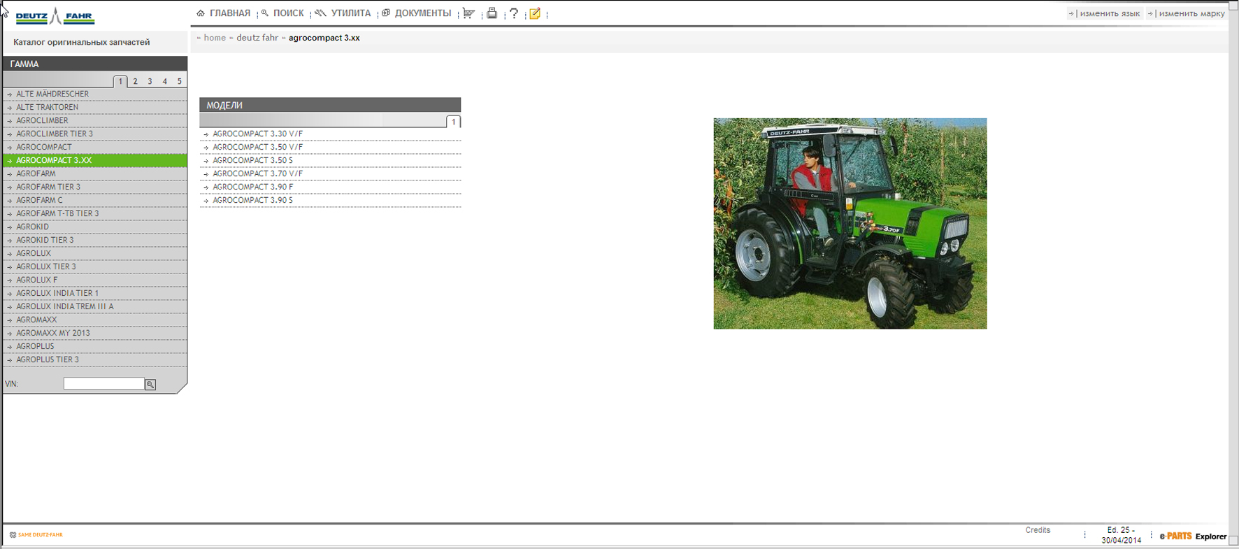Select AGROCOMPACT 3.90 S model

(x=252, y=200)
